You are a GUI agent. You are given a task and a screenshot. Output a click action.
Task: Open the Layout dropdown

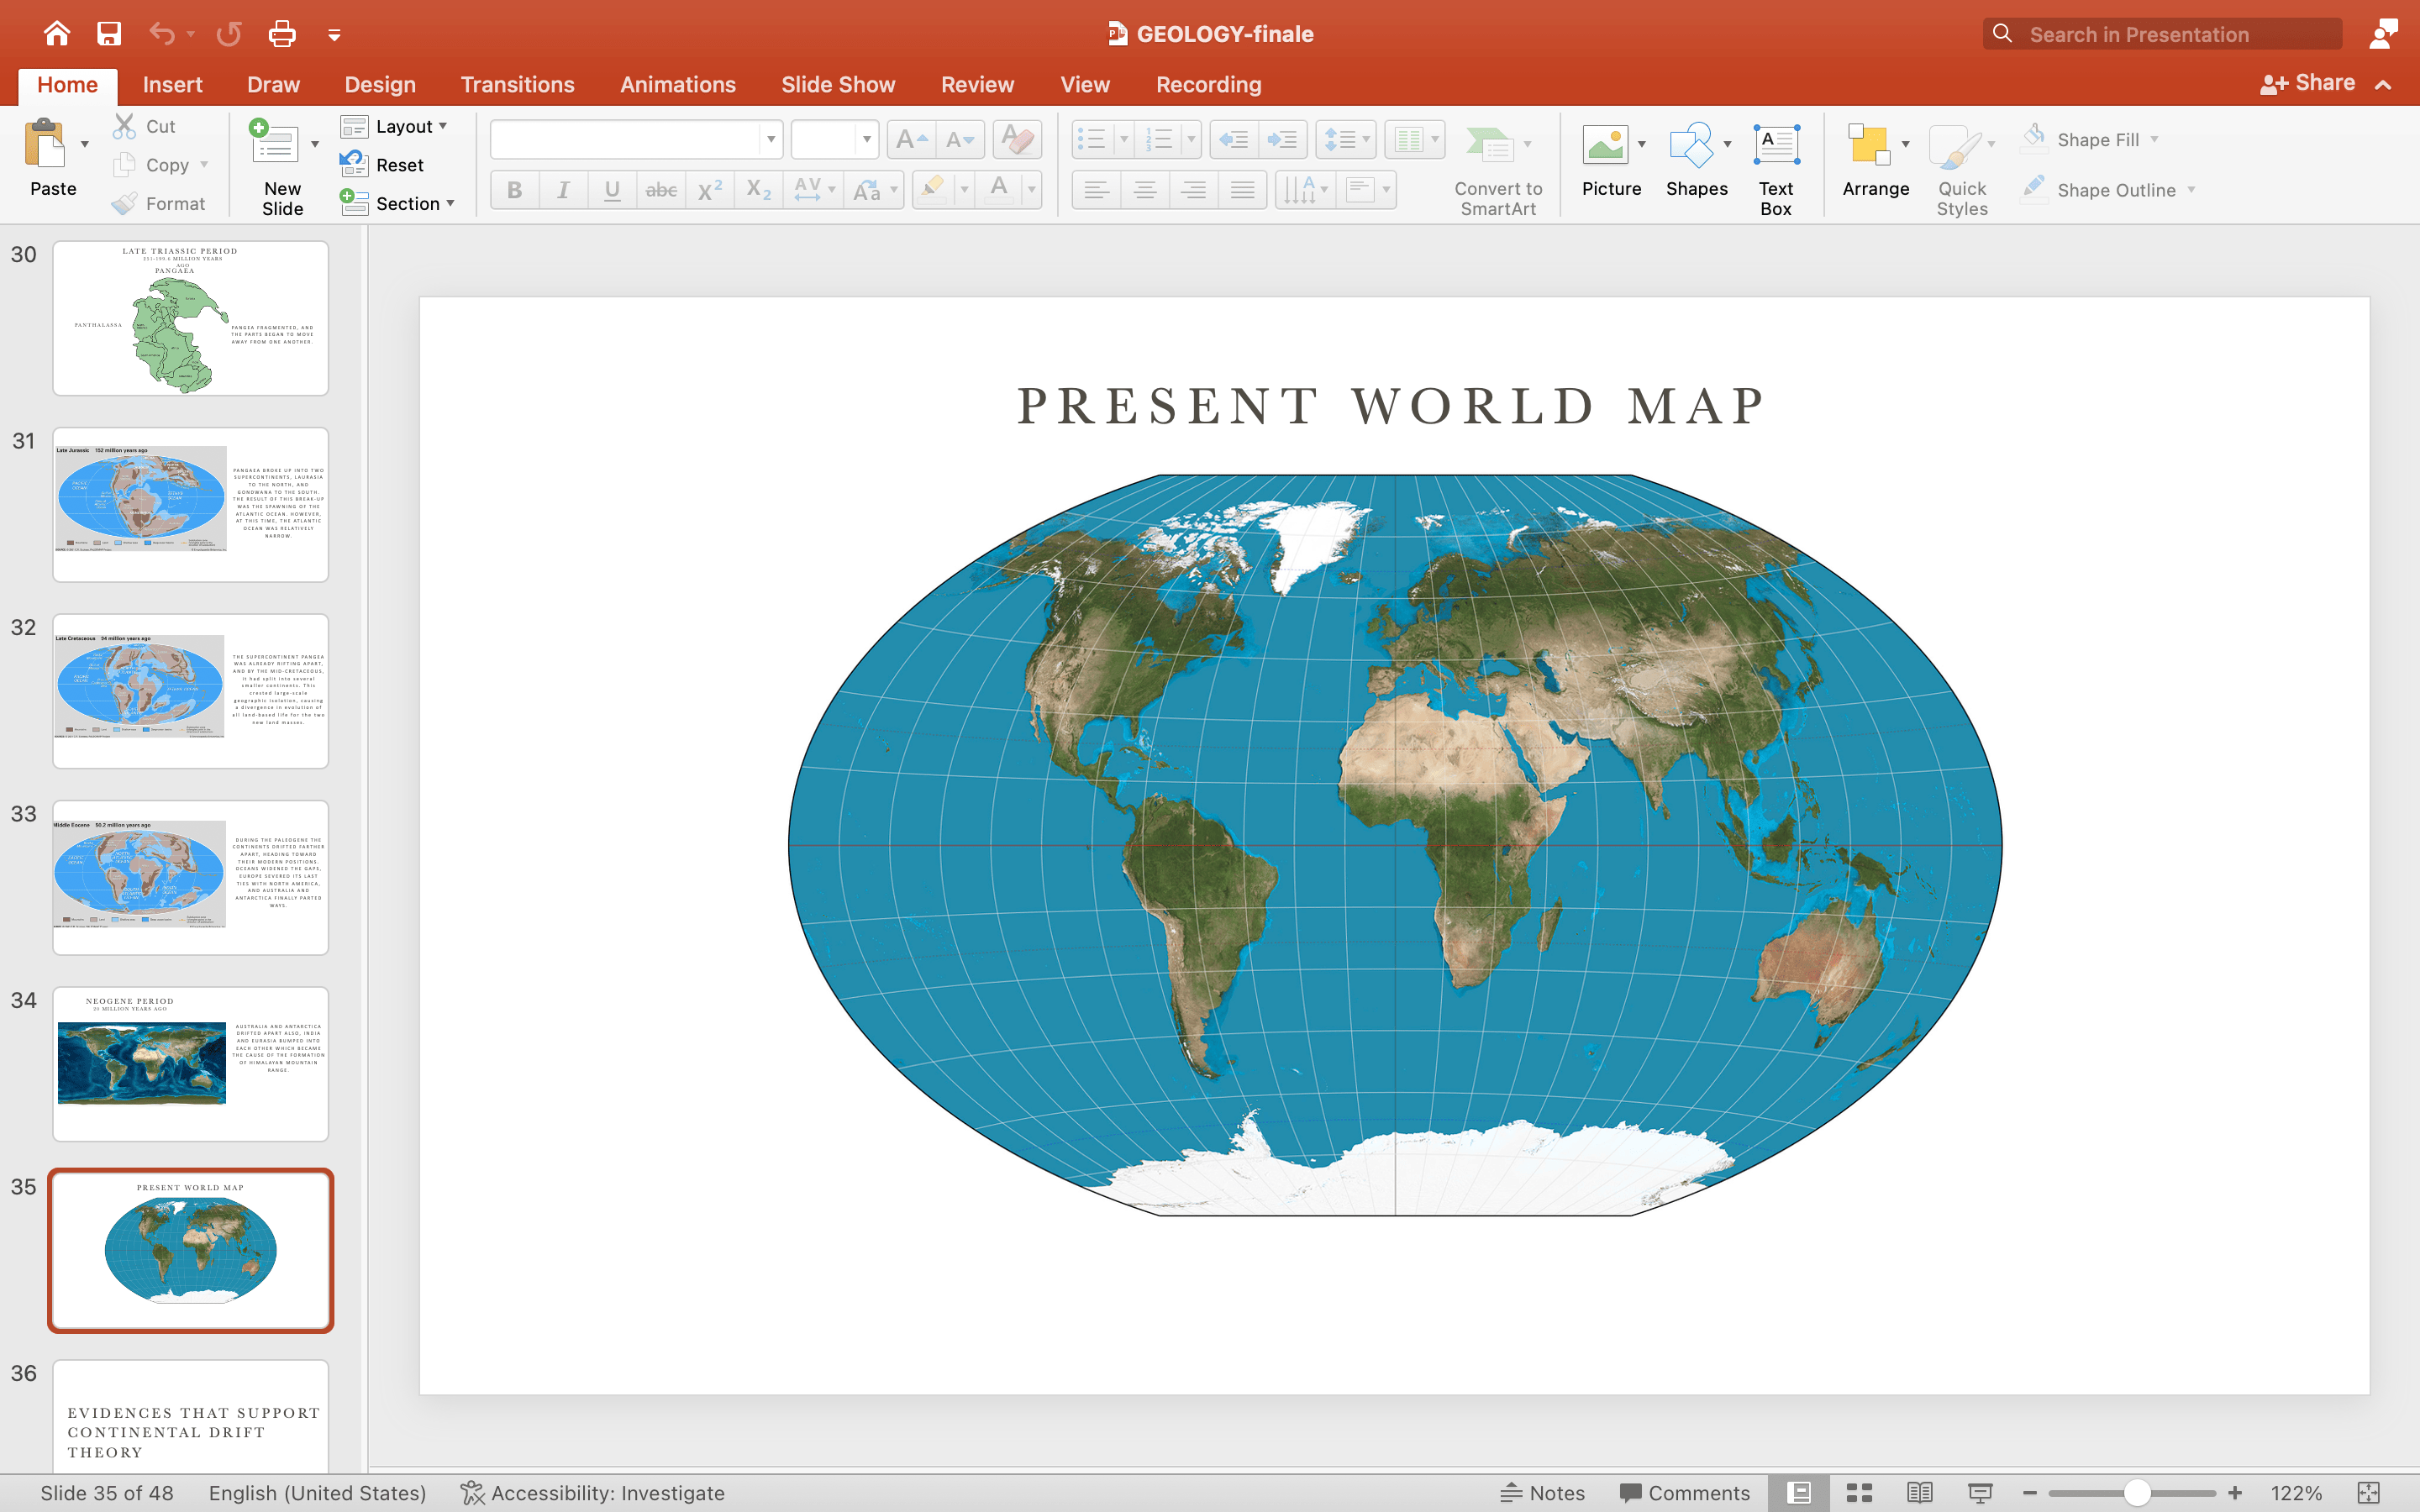[x=394, y=126]
